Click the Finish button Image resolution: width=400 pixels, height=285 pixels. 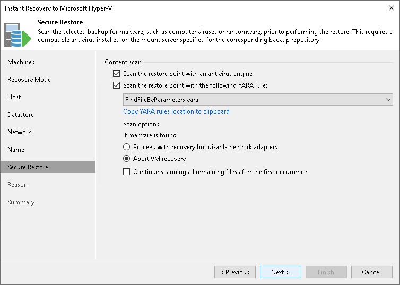(326, 272)
